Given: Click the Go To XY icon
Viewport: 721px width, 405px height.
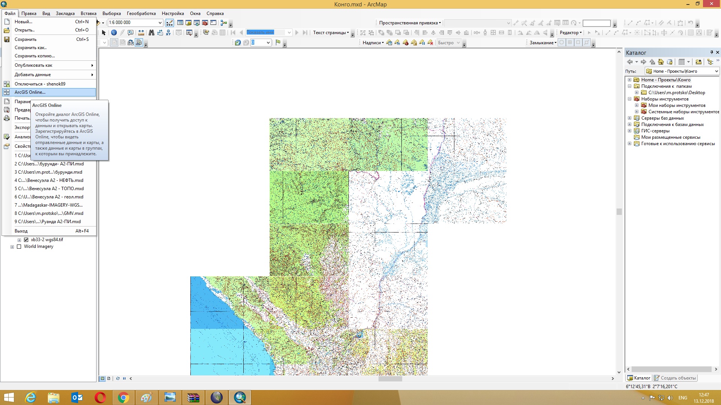Looking at the screenshot, I should (168, 33).
